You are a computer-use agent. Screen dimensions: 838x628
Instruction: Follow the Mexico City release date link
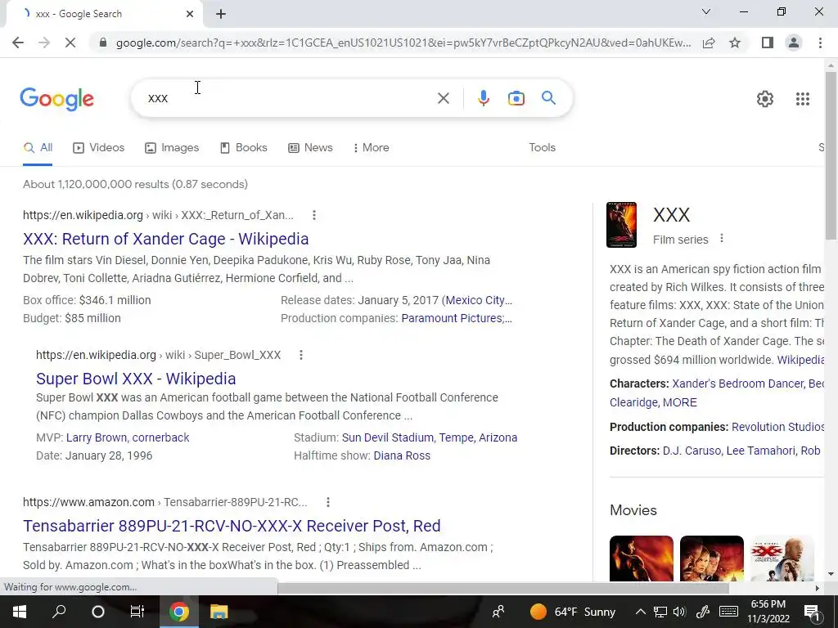pos(478,300)
